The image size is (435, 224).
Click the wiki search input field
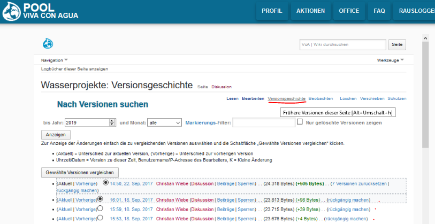pyautogui.click(x=342, y=44)
